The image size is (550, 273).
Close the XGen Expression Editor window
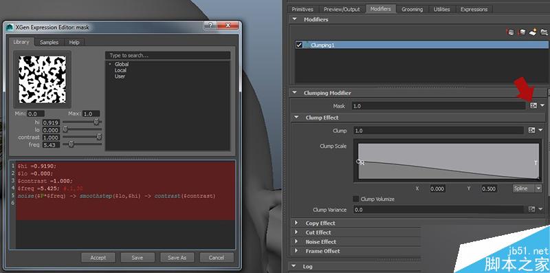coord(228,25)
